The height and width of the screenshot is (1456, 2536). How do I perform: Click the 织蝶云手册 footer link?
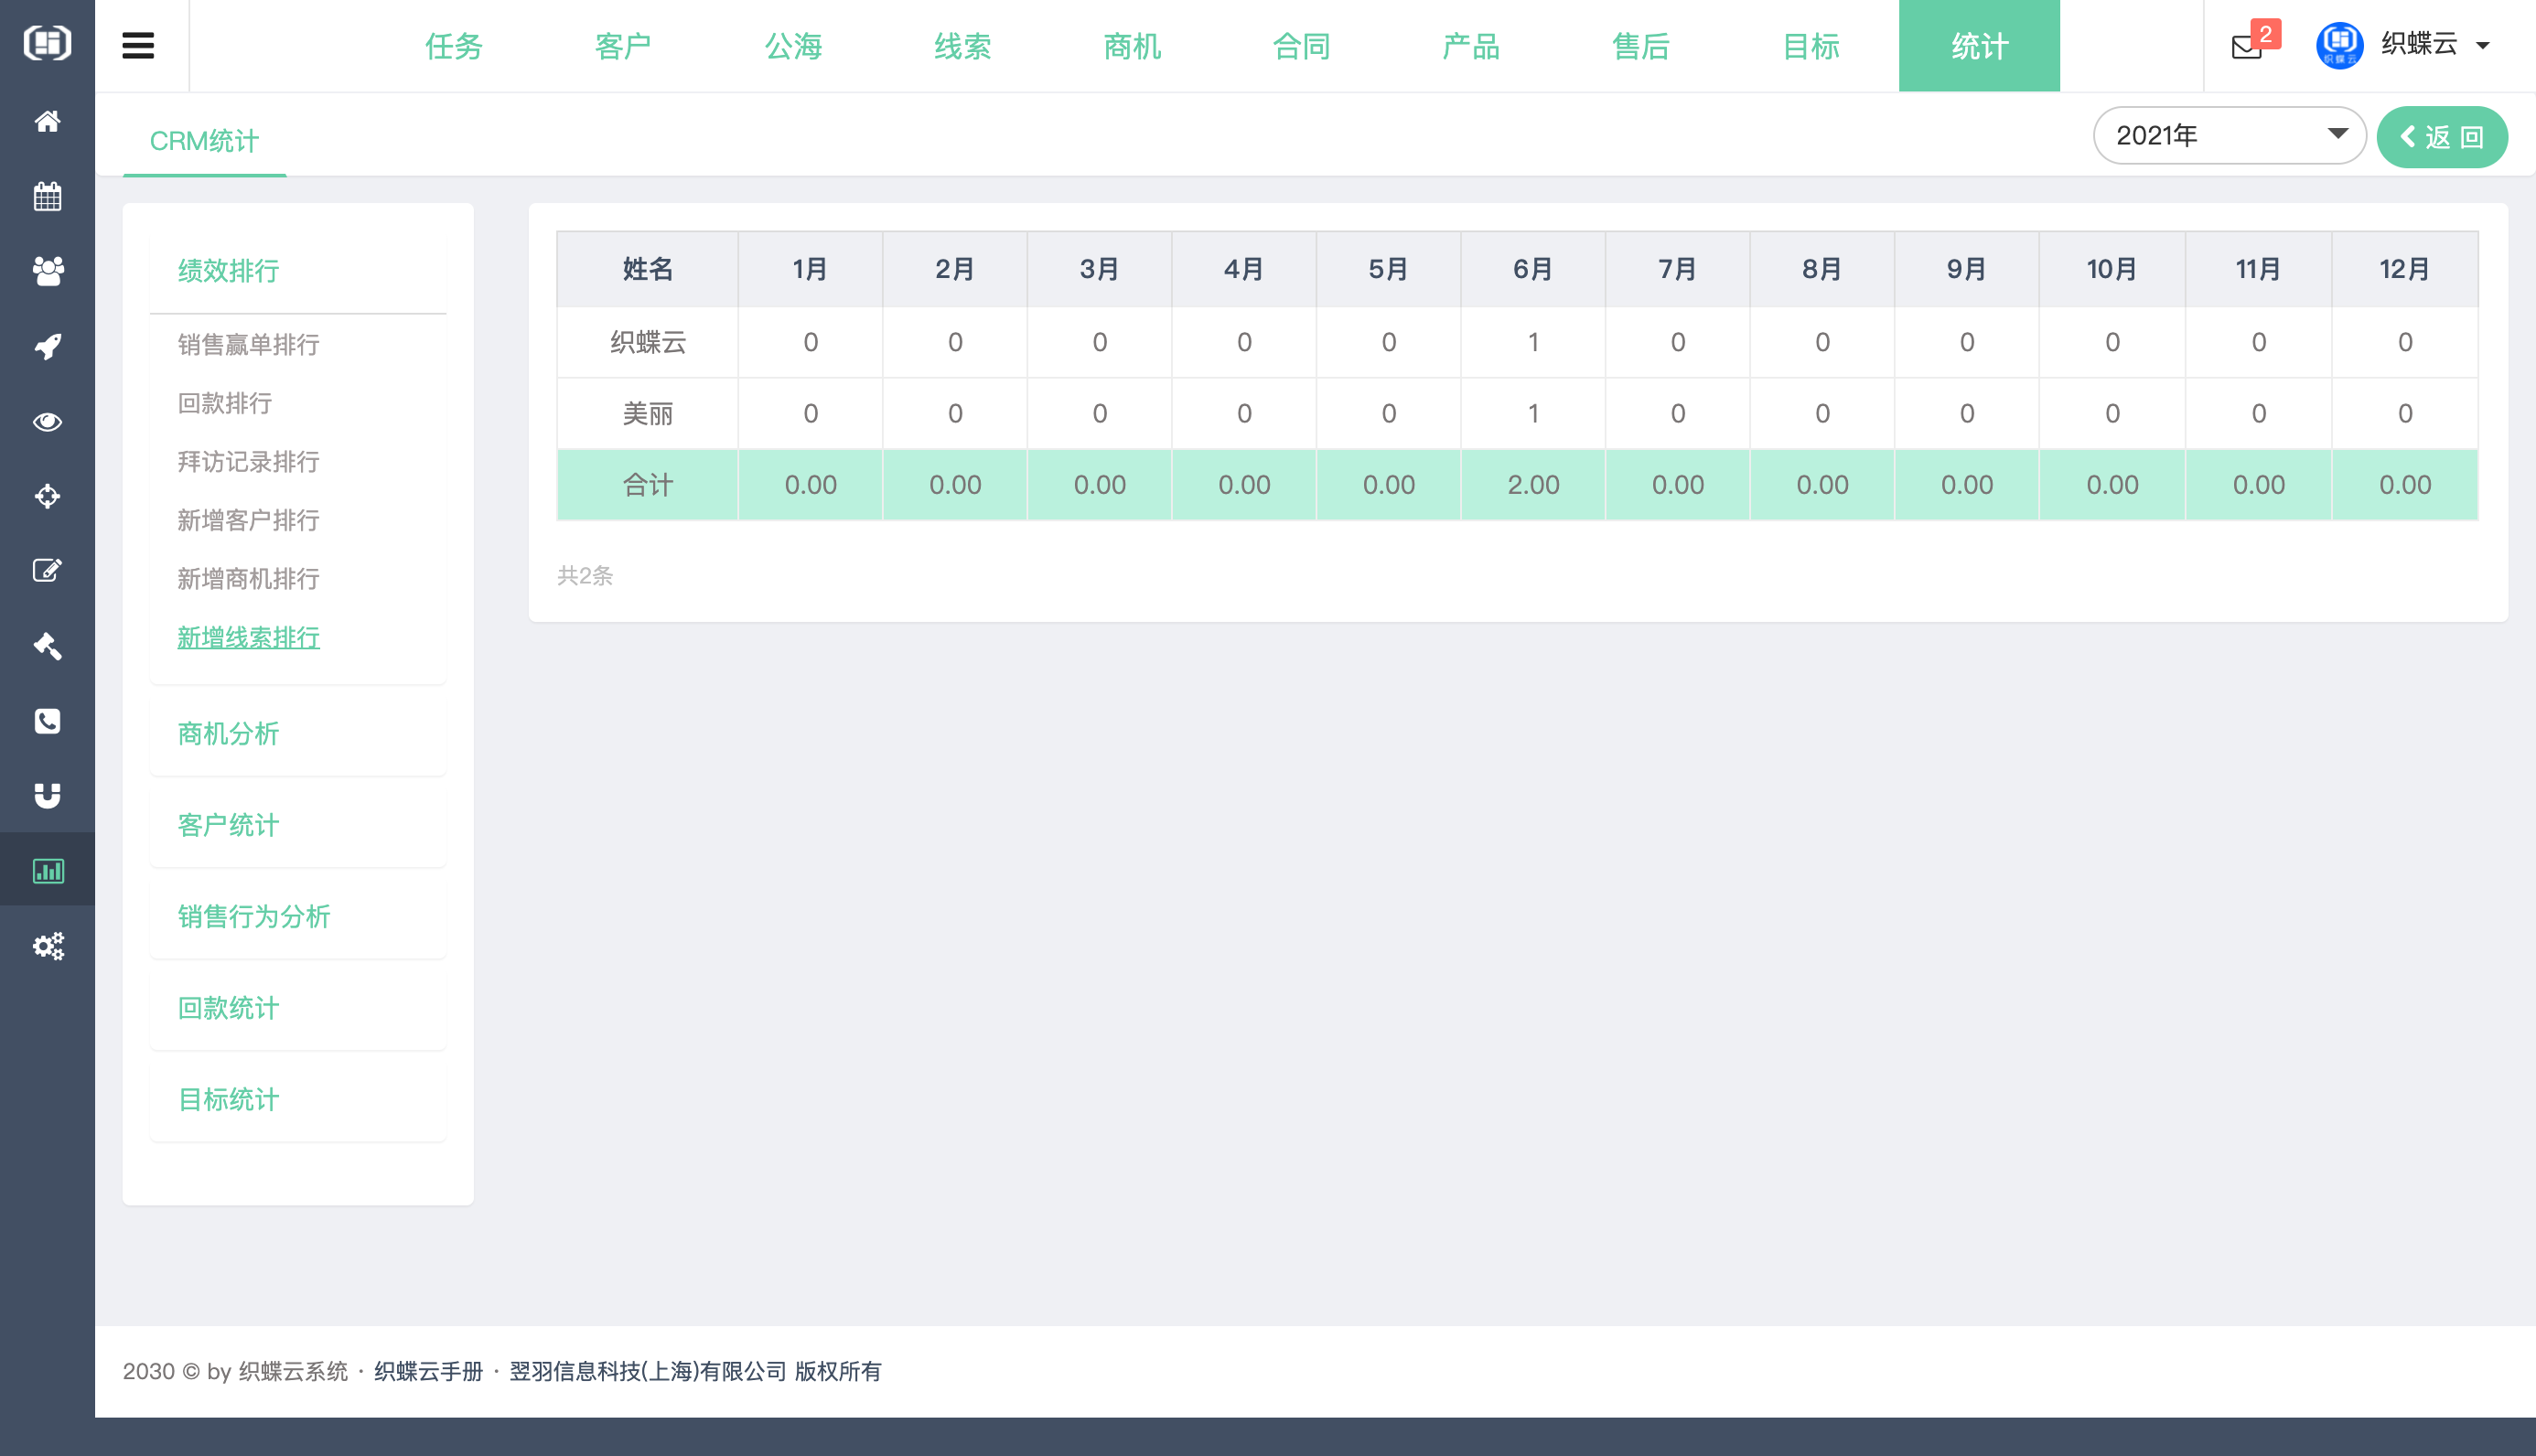pyautogui.click(x=428, y=1372)
